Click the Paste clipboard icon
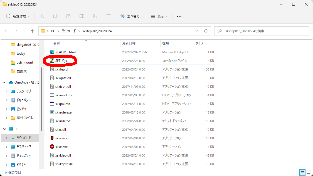The height and width of the screenshot is (176, 313). point(68,16)
